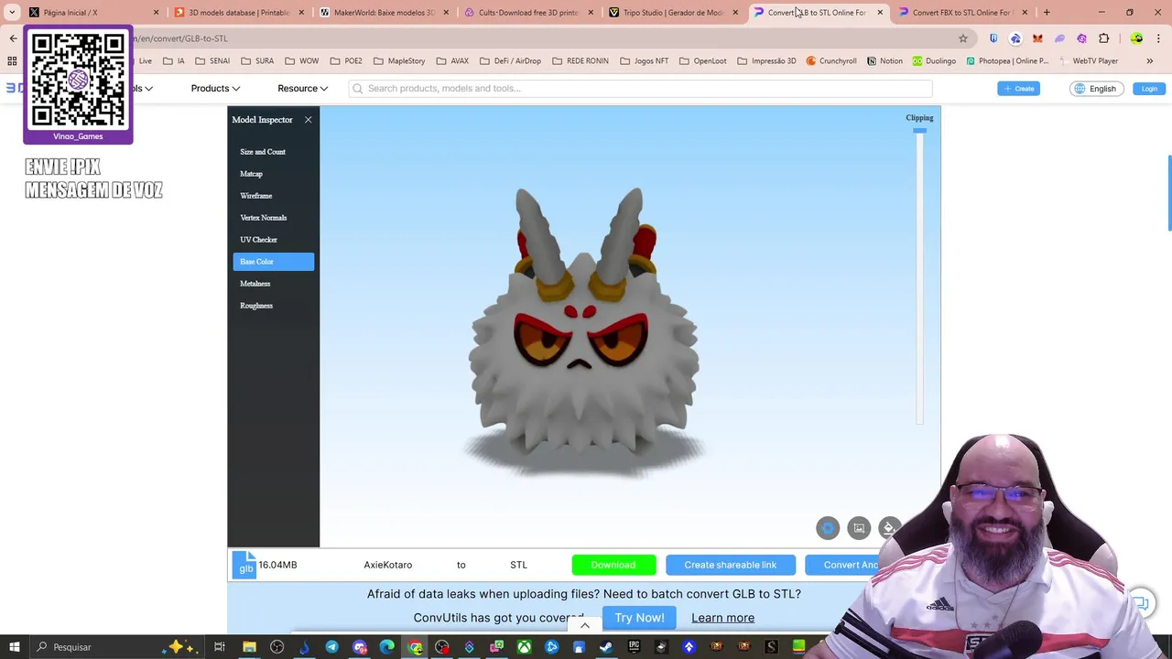Switch to Metalness view
Image resolution: width=1172 pixels, height=659 pixels.
click(273, 284)
